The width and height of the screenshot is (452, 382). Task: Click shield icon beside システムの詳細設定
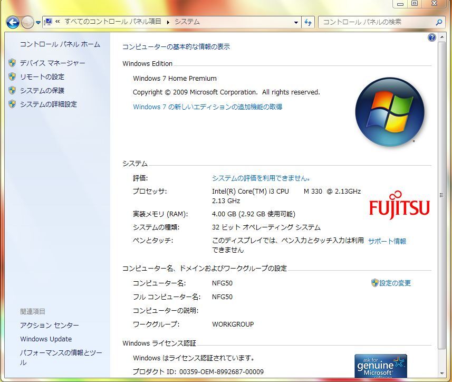click(12, 104)
